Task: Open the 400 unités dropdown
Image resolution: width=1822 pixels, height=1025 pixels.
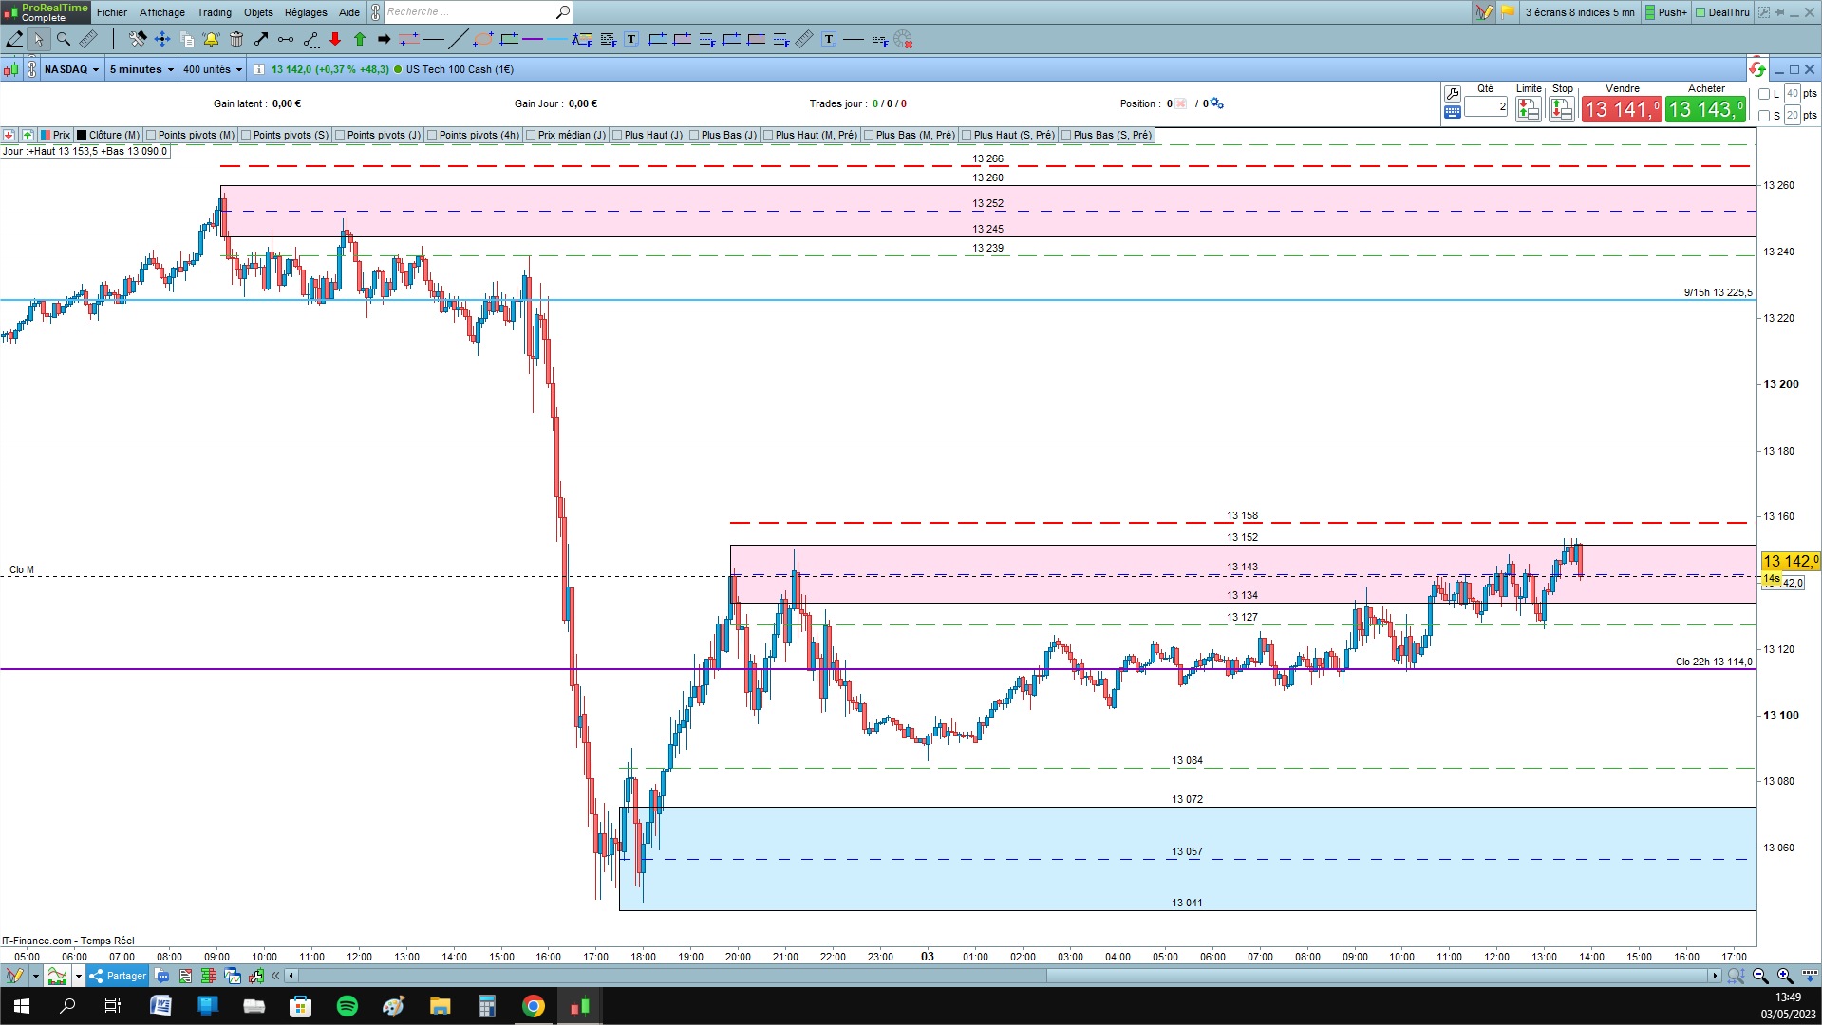Action: pyautogui.click(x=213, y=69)
